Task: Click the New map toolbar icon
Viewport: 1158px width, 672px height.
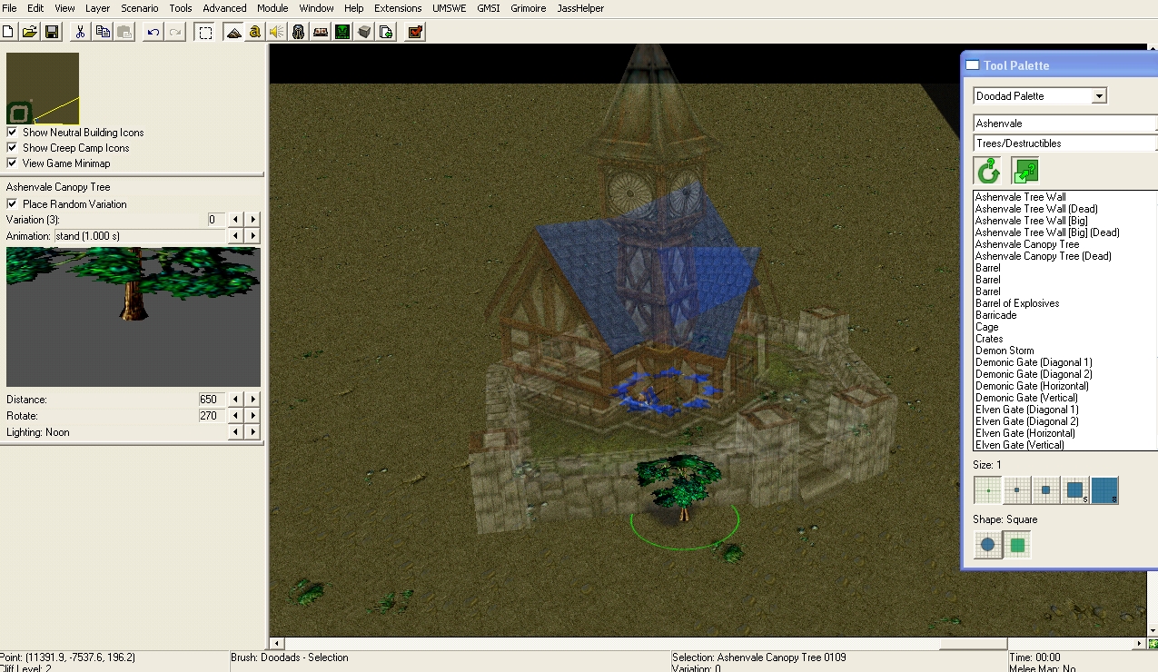Action: point(8,32)
